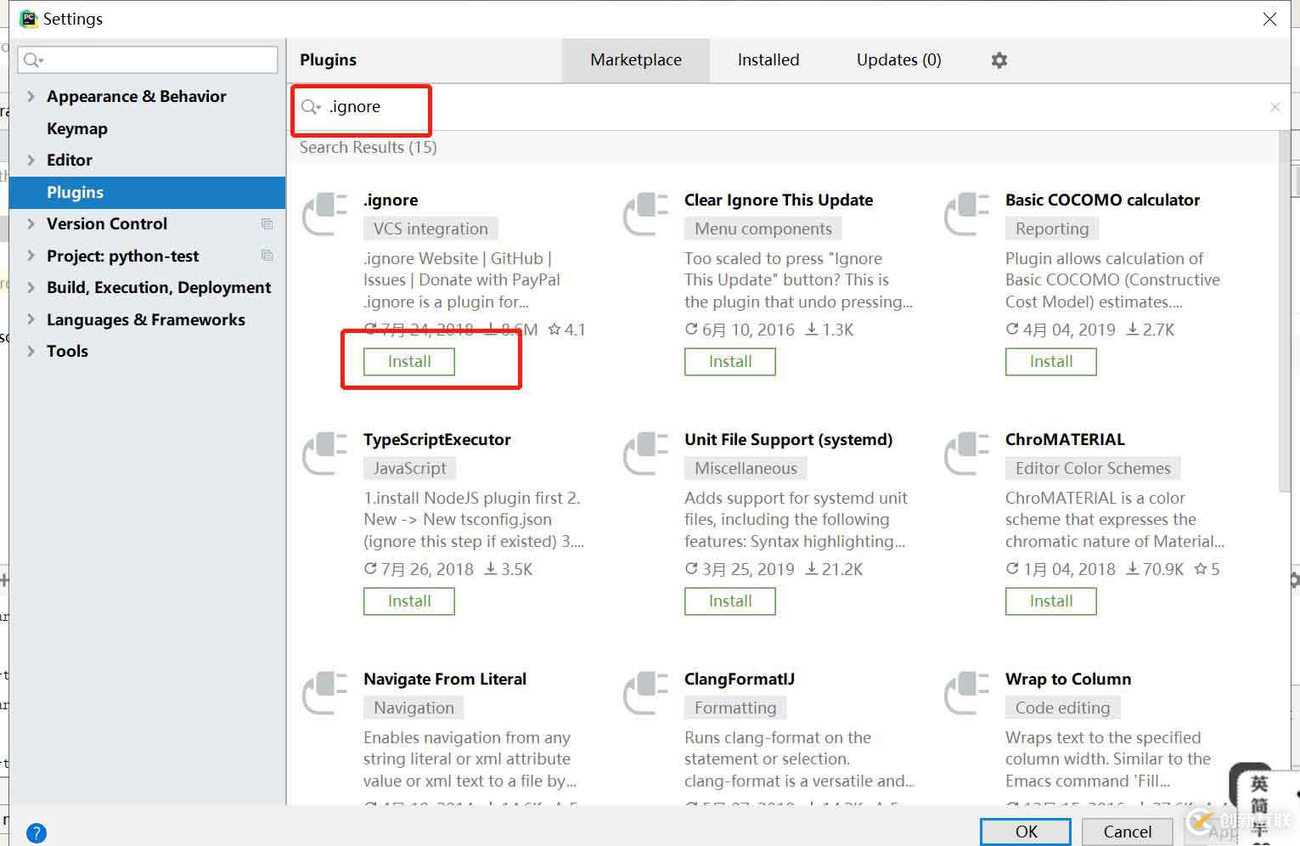The width and height of the screenshot is (1300, 846).
Task: Click the Editor Color Schemes category tag
Action: tap(1093, 468)
